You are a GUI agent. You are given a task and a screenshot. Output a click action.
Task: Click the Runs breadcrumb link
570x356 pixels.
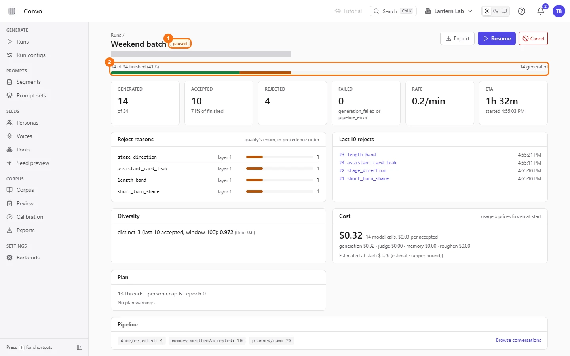click(x=116, y=35)
